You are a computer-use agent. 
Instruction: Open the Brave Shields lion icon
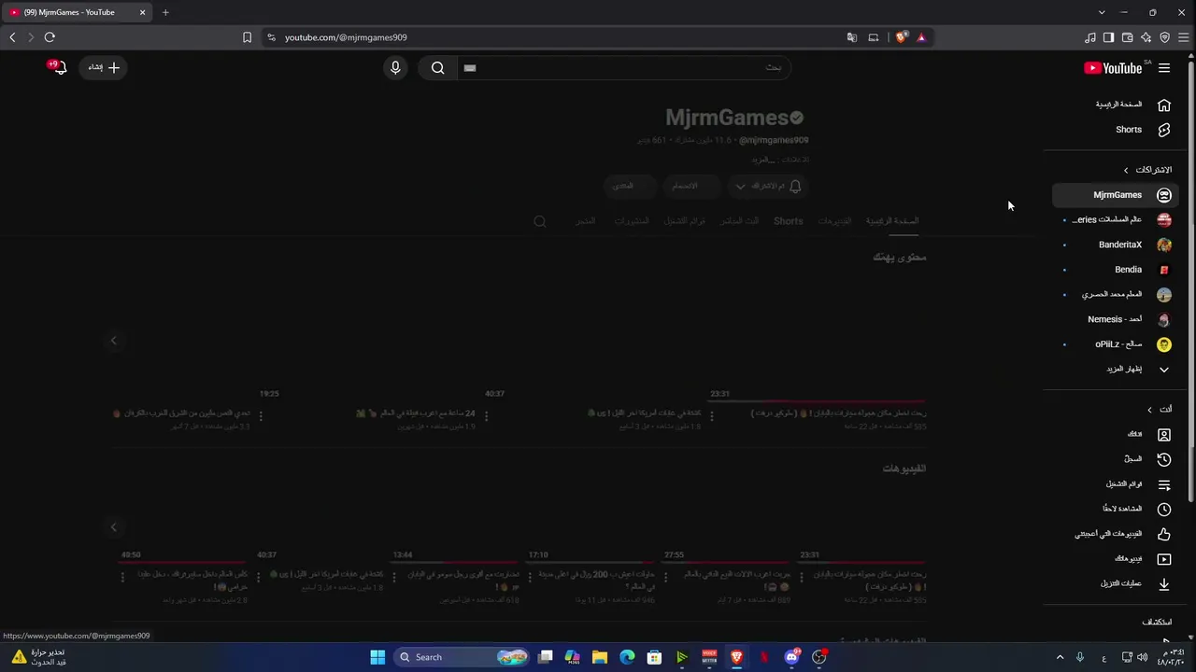coord(901,37)
